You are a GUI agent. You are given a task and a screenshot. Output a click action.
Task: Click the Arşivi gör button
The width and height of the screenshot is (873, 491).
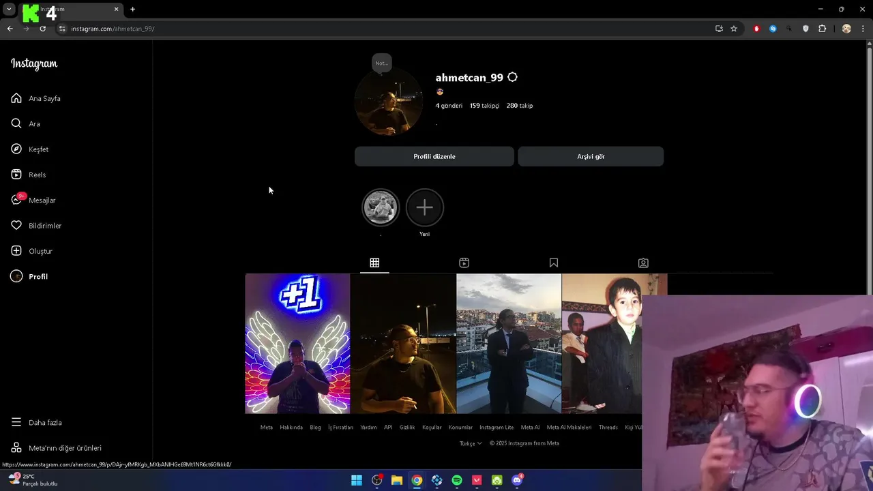(x=591, y=156)
